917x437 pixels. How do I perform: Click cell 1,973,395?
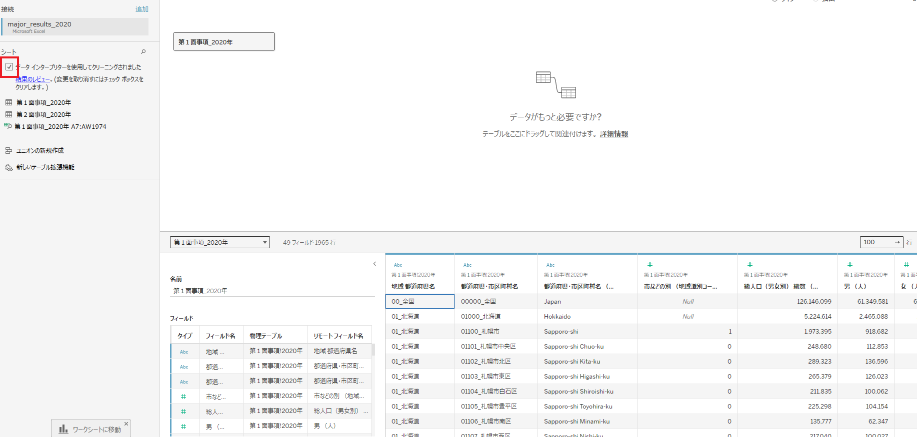tap(787, 331)
